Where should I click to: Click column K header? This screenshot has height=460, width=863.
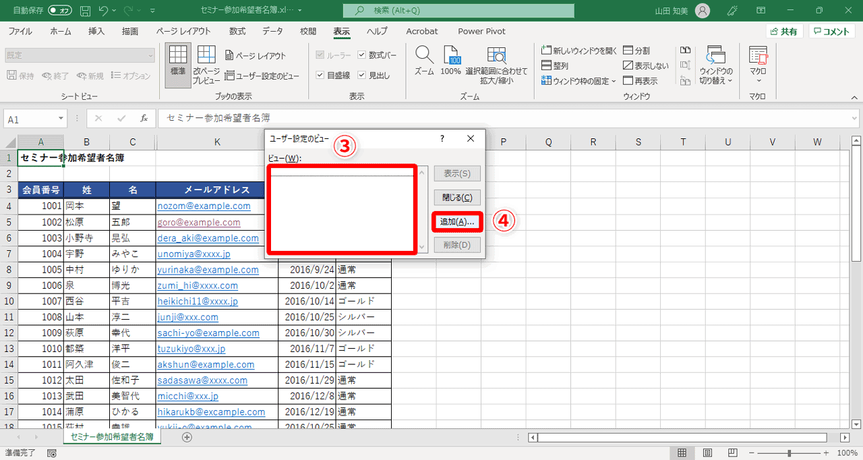217,142
